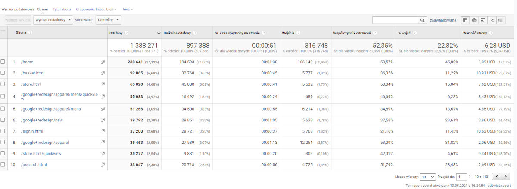
Task: Select the pivot table view icon
Action: 501,20
